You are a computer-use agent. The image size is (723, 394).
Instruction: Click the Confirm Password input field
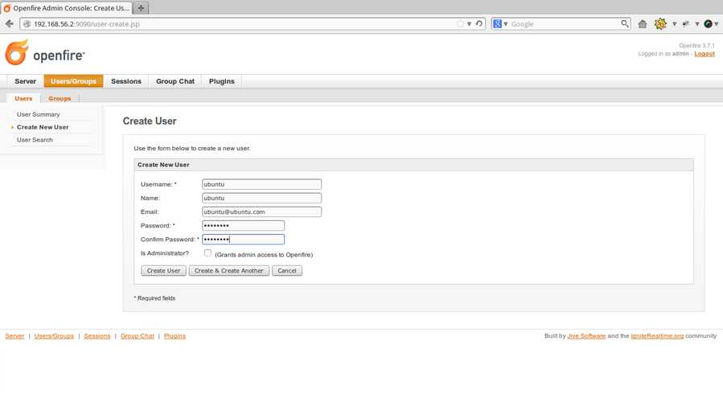pos(243,239)
